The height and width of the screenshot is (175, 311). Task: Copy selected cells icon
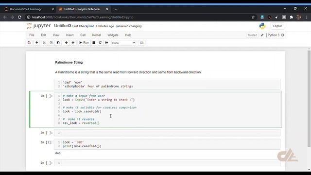tap(52, 43)
